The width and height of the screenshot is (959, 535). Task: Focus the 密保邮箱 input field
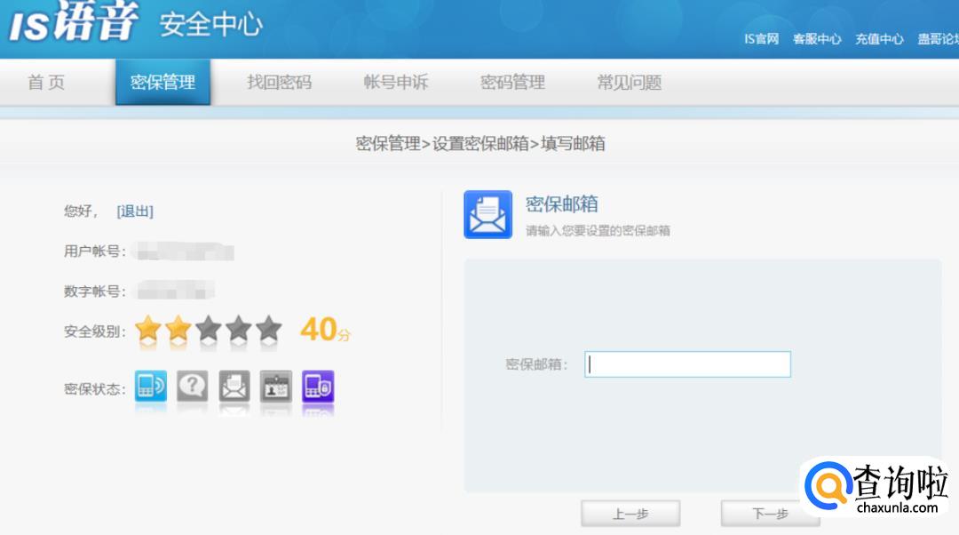point(687,364)
